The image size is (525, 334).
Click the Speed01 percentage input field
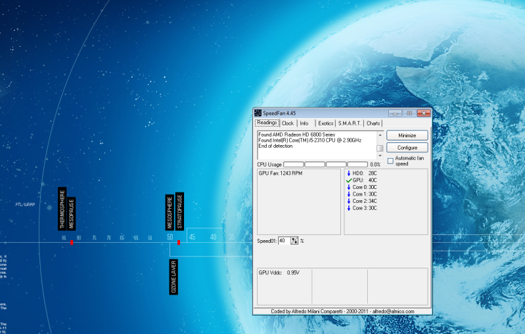pyautogui.click(x=284, y=241)
